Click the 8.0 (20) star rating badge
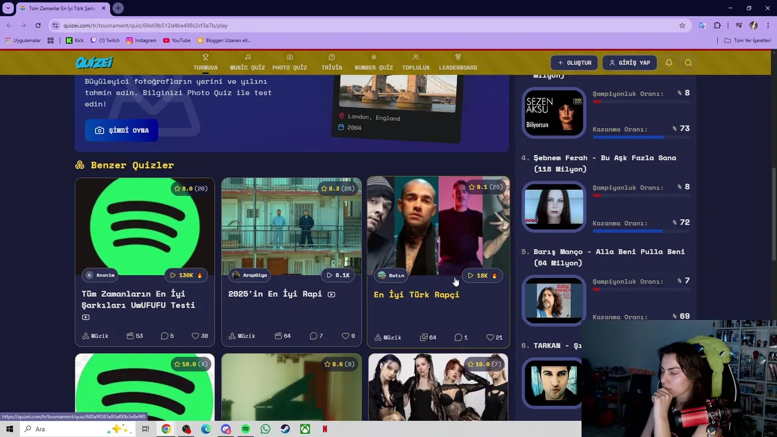The width and height of the screenshot is (777, 437). (191, 188)
